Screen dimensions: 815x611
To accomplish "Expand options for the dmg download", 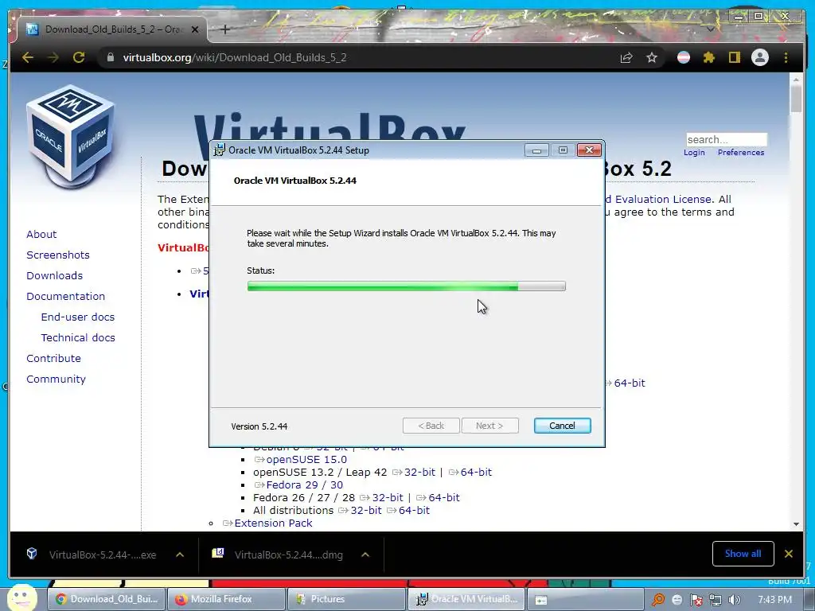I will coord(365,555).
